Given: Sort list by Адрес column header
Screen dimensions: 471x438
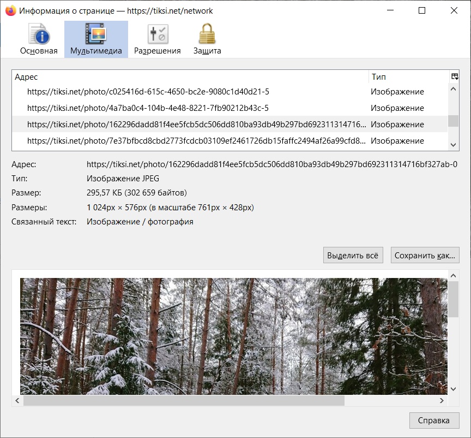Looking at the screenshot, I should (x=190, y=77).
